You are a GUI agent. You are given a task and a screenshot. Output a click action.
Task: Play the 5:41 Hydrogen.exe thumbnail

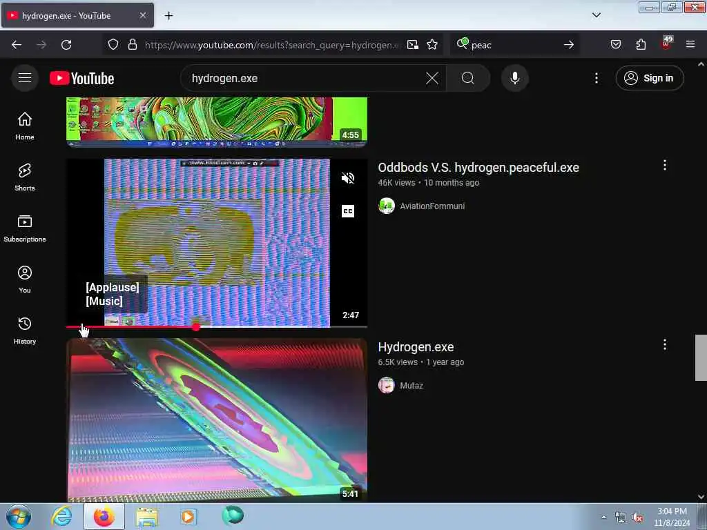(217, 420)
